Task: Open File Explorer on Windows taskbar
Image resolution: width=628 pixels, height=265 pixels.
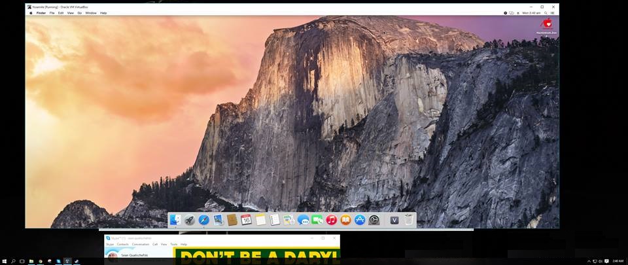Action: tap(31, 261)
